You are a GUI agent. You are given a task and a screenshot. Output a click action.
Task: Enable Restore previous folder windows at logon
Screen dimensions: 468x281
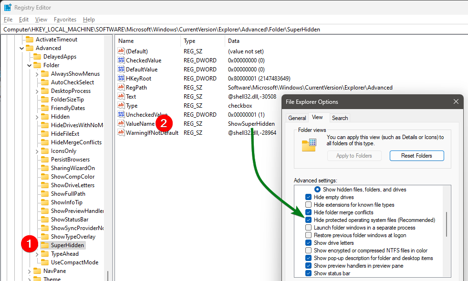[308, 235]
